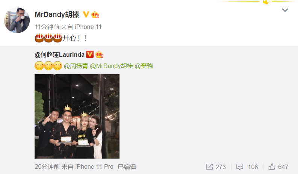The width and height of the screenshot is (298, 174).
Task: Click the repost share icon
Action: (x=209, y=167)
